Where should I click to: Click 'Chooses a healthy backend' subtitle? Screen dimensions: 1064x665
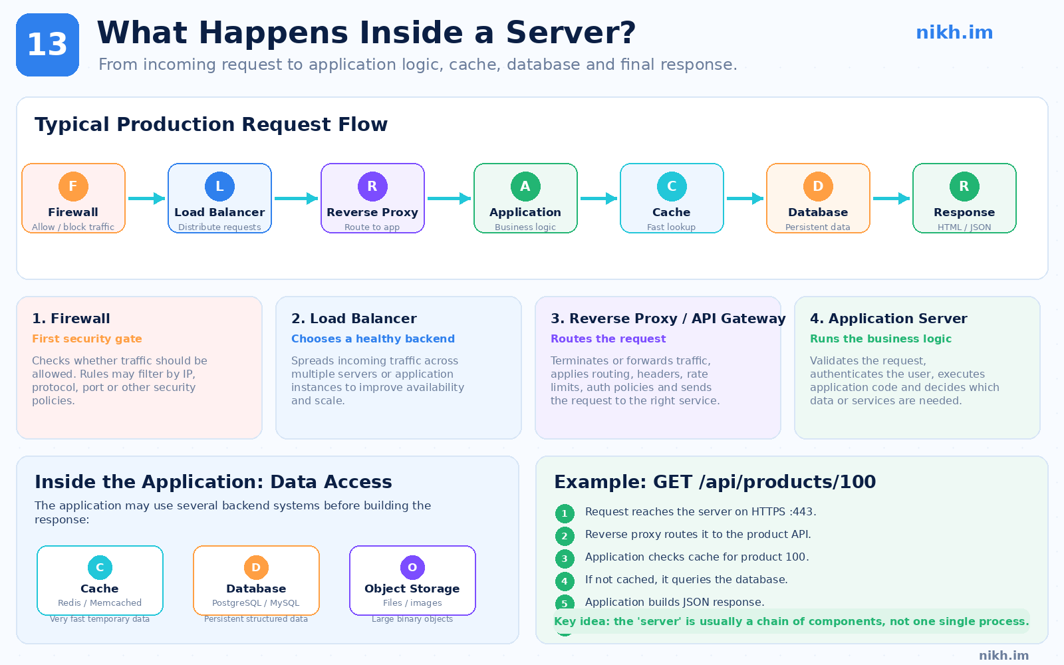point(373,338)
